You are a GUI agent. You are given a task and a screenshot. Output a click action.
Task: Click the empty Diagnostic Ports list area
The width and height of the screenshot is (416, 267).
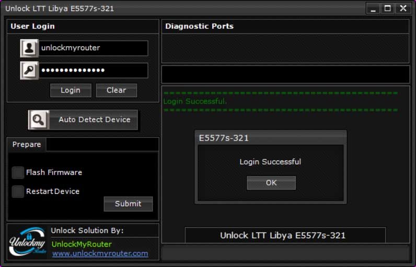pyautogui.click(x=285, y=49)
